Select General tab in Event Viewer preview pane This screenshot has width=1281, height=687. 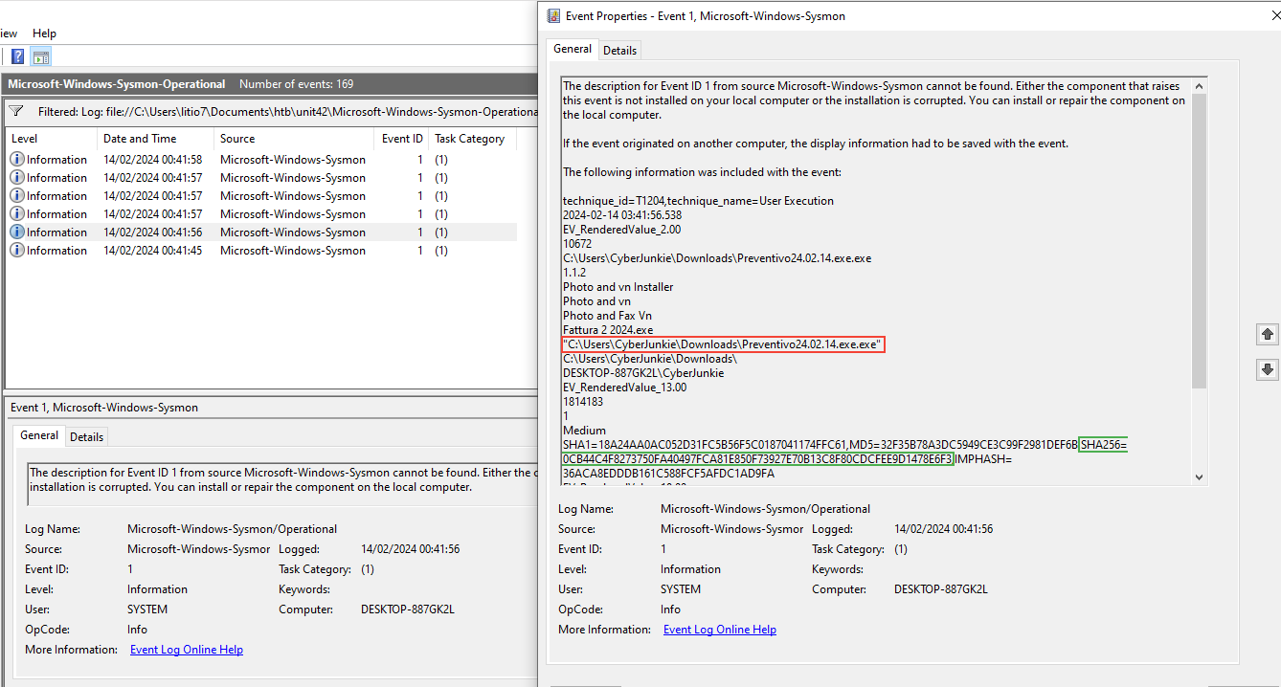39,435
